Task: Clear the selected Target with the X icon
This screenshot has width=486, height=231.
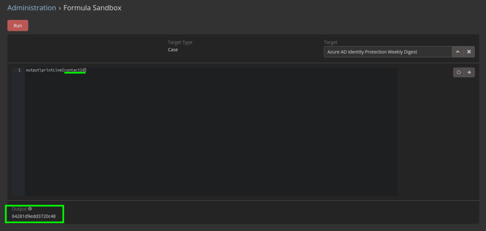Action: coord(469,52)
